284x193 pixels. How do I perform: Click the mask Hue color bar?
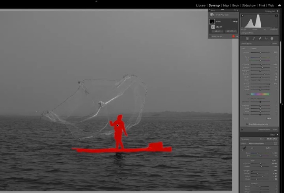tap(260, 94)
